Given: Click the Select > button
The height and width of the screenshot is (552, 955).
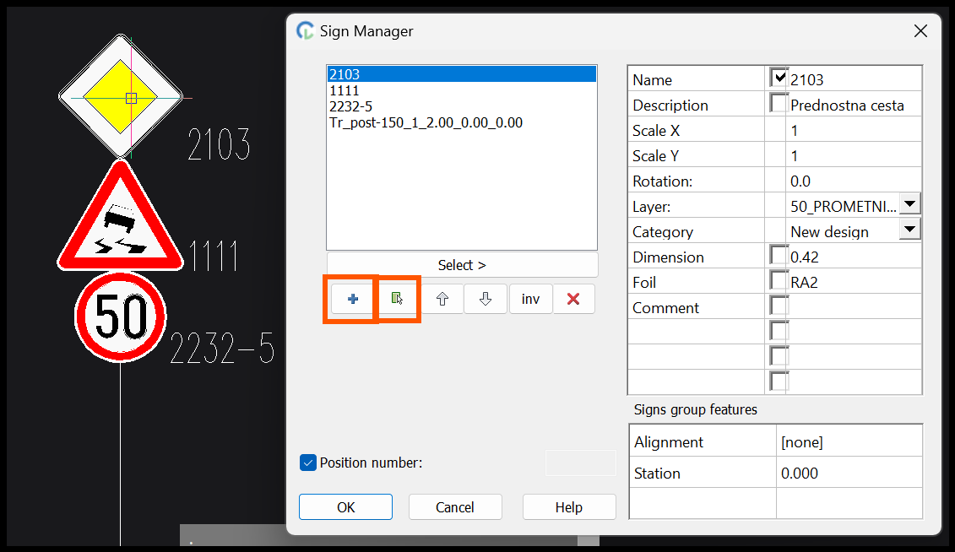Looking at the screenshot, I should 462,265.
